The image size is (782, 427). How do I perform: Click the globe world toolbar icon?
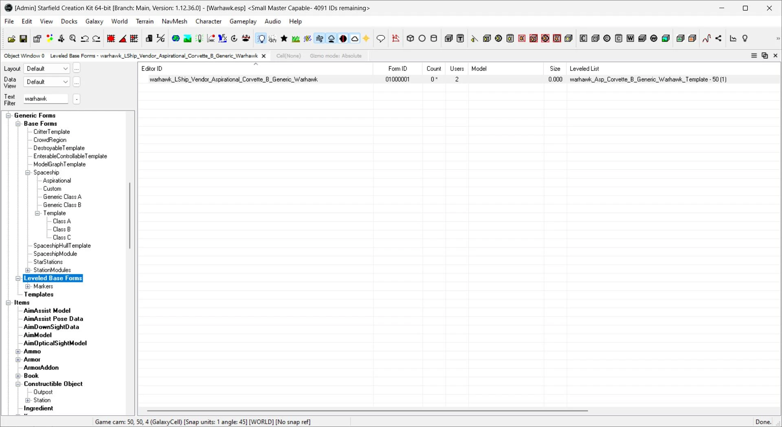pos(176,39)
